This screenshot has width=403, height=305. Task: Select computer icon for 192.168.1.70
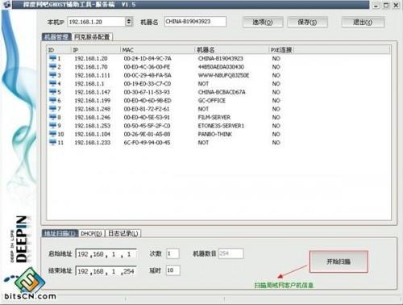(x=52, y=66)
